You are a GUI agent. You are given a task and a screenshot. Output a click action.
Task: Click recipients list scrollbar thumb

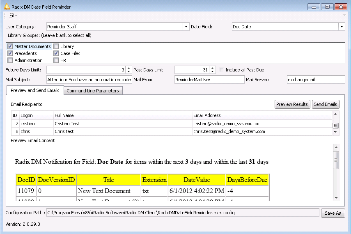coord(335,126)
